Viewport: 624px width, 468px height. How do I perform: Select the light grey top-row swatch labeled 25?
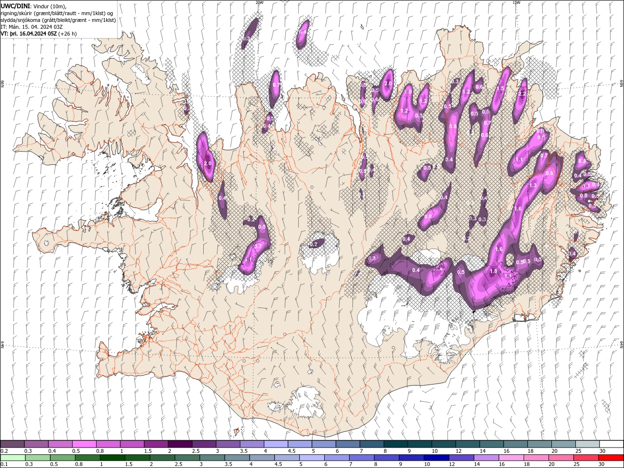coord(587,444)
